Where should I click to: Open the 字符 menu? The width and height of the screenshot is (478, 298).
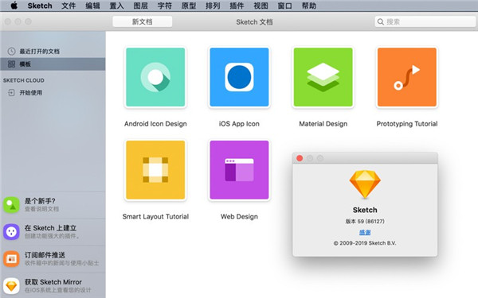tap(165, 6)
